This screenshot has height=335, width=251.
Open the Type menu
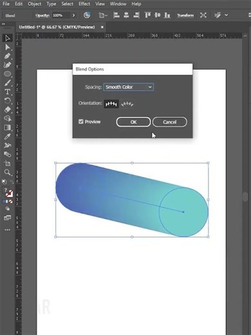[51, 4]
